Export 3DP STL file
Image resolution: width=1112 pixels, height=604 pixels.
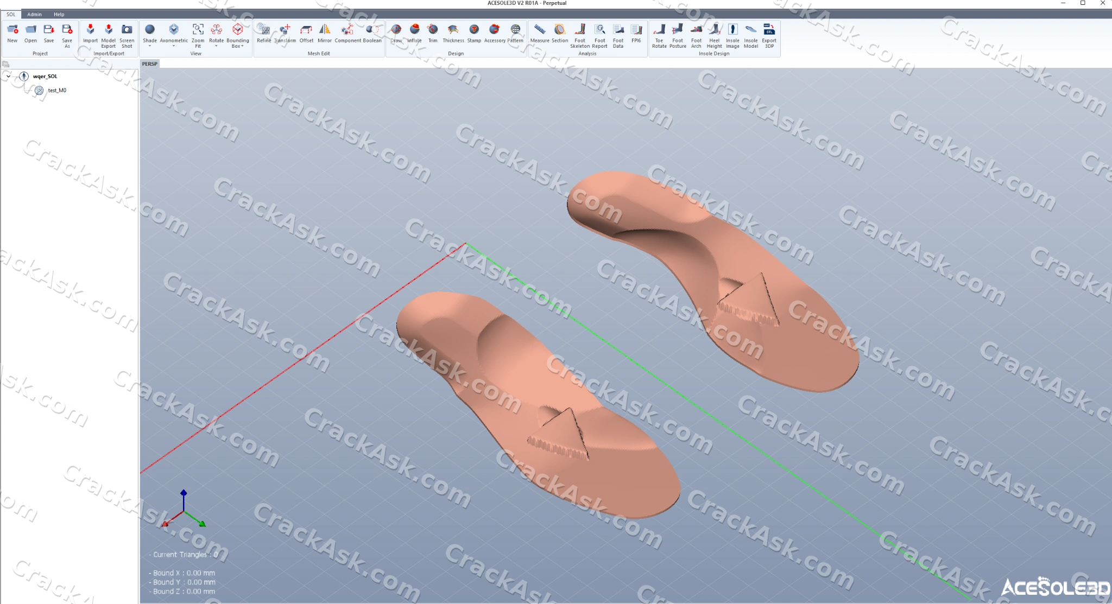point(769,36)
